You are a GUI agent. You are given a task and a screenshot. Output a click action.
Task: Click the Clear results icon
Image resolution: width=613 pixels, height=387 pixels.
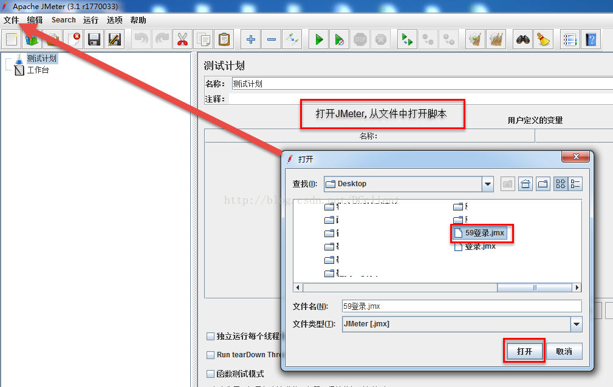pos(475,39)
